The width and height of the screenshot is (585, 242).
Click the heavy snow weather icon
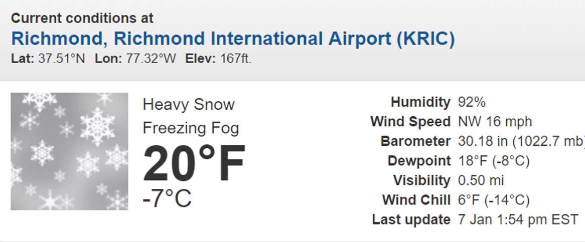[69, 151]
